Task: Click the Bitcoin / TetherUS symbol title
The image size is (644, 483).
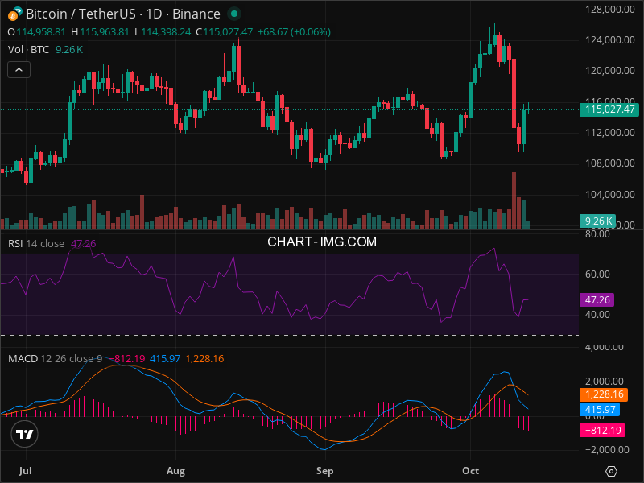Action: 122,14
